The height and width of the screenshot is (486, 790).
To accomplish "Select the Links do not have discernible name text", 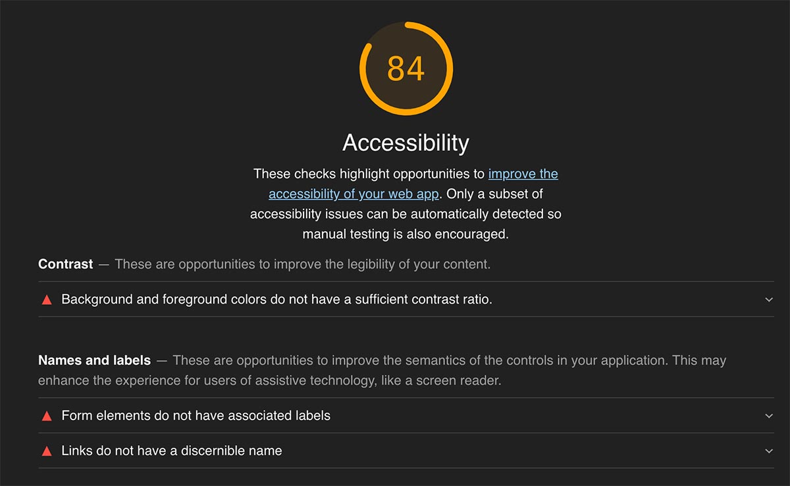I will pos(171,451).
